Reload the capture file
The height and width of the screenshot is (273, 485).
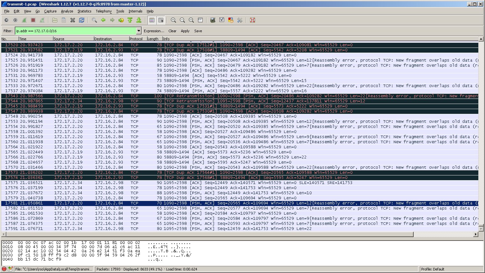[82, 20]
